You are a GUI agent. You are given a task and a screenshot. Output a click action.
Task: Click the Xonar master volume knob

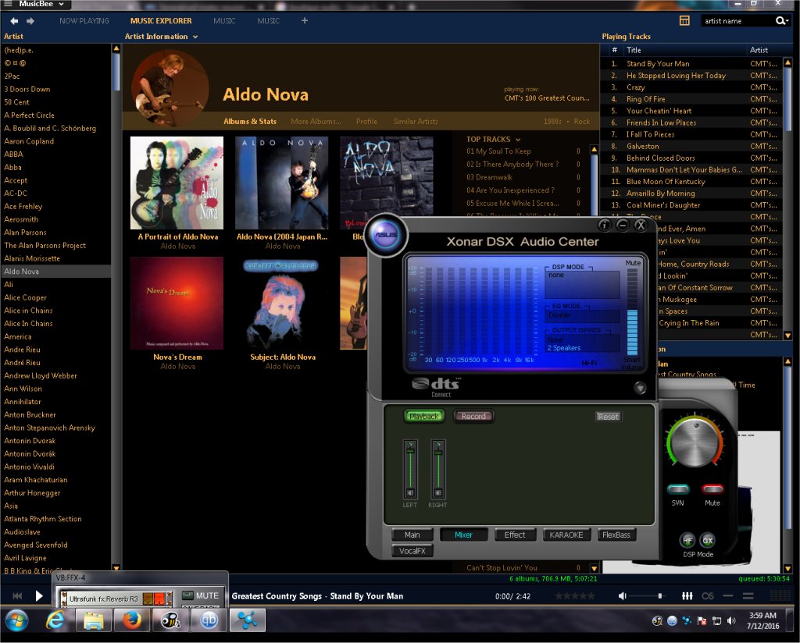pos(695,442)
